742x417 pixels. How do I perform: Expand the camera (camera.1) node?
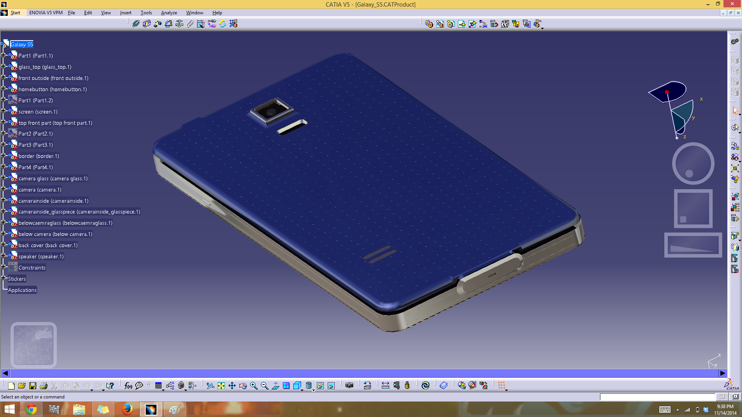(3, 189)
